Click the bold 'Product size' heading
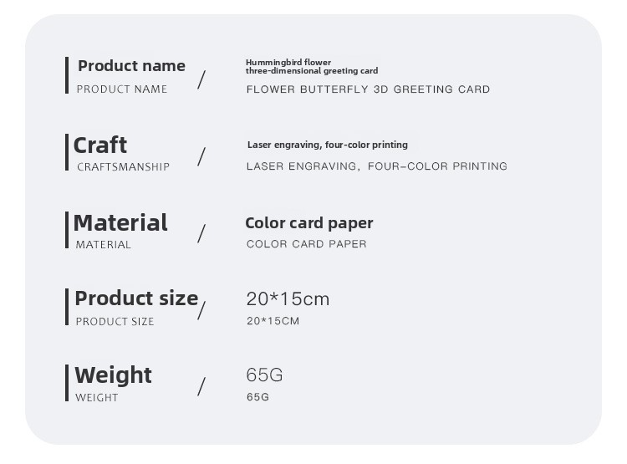 click(136, 298)
